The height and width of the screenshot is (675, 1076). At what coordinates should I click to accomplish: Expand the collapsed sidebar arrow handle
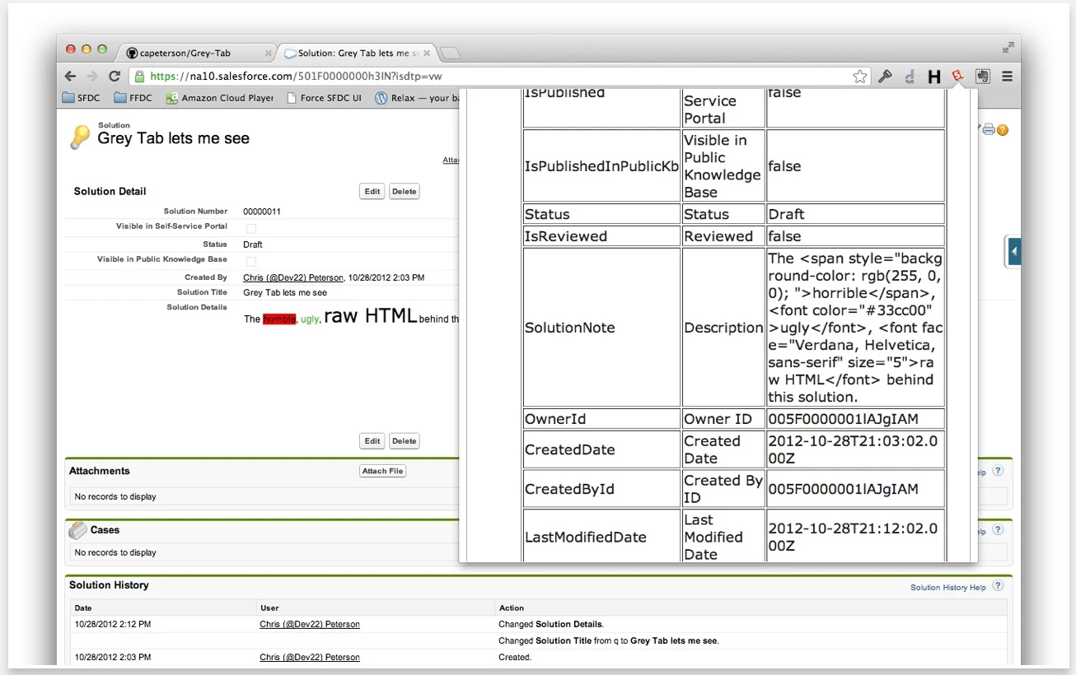(x=1013, y=251)
